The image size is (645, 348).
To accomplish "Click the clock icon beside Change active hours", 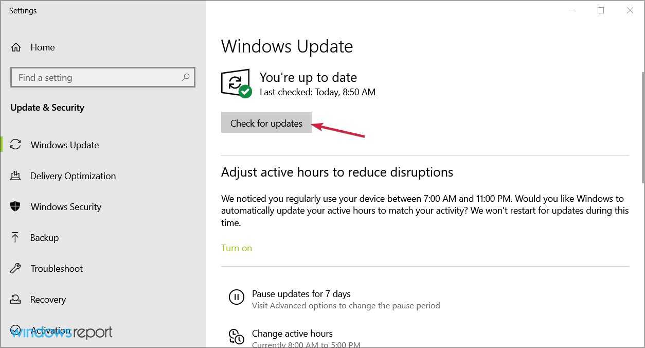I will click(x=236, y=337).
